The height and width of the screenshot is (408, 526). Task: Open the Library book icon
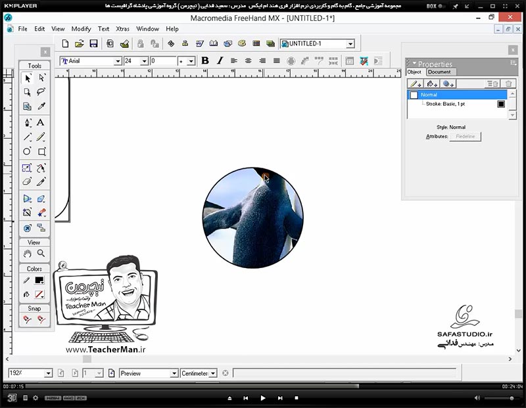pos(213,43)
